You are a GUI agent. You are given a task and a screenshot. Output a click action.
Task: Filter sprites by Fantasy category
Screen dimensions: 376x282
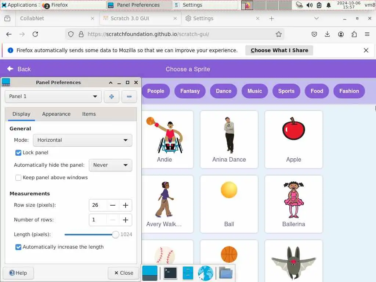[x=190, y=91]
